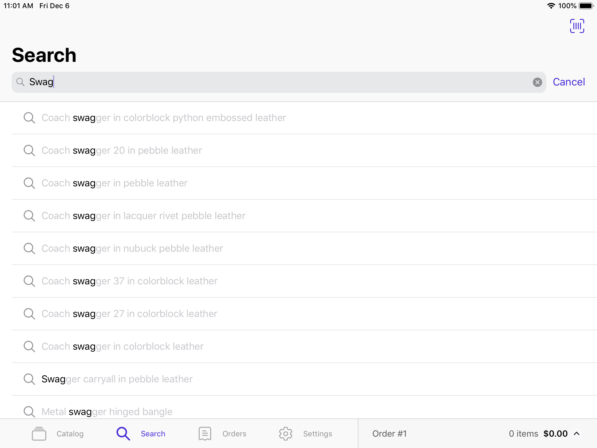Clear the search field text
Viewport: 597px width, 448px height.
point(537,82)
